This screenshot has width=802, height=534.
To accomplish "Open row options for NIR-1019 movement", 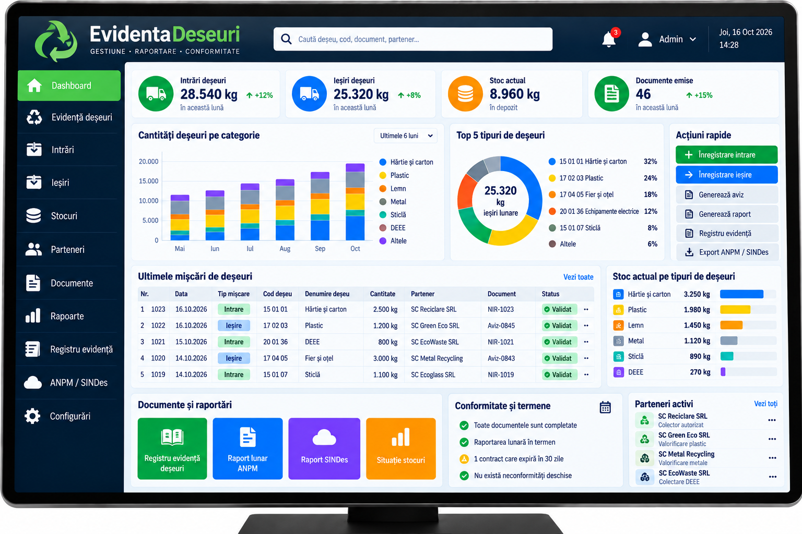I will coord(586,374).
